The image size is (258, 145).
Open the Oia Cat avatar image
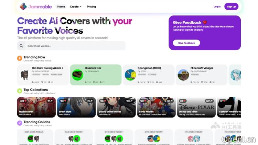[x=24, y=75]
